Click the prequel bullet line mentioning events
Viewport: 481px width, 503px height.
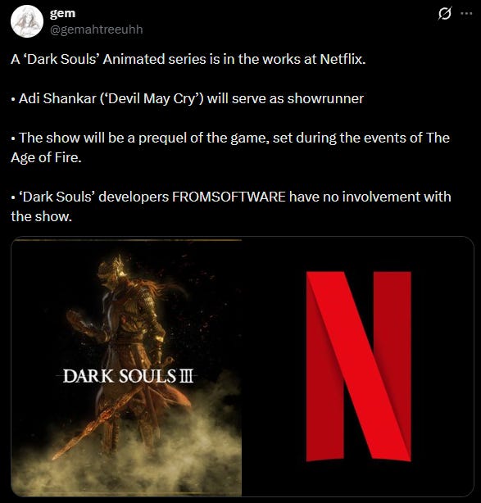coord(230,138)
